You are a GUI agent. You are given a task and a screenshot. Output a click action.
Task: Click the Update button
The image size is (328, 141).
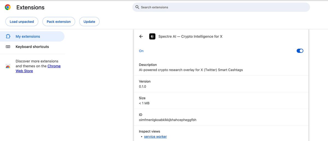(89, 22)
